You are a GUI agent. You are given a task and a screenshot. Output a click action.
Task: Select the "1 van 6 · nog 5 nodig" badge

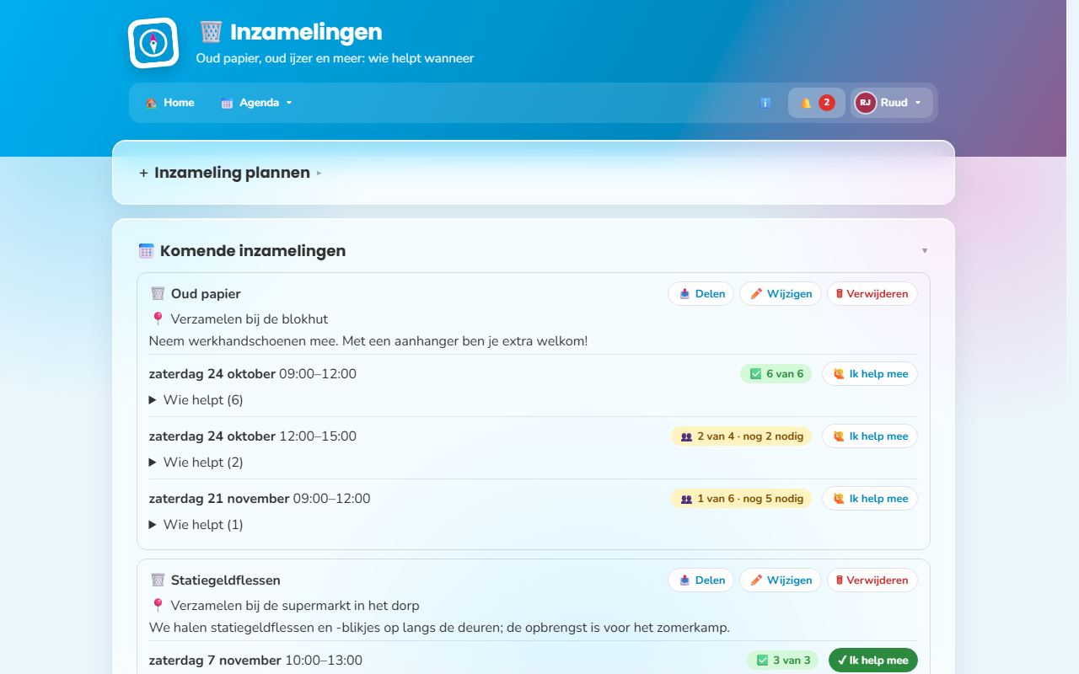point(741,499)
